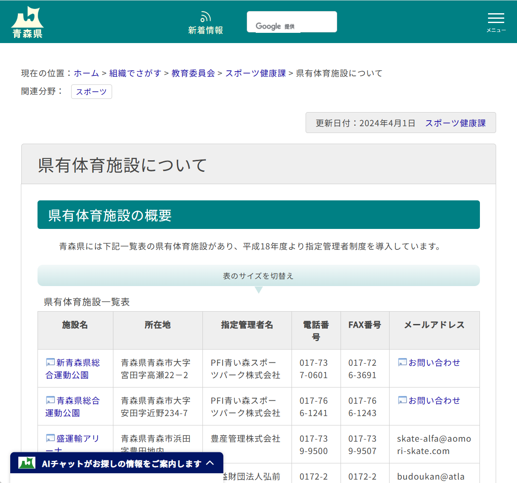Select the スポーツ category tag
517x483 pixels.
click(x=91, y=92)
